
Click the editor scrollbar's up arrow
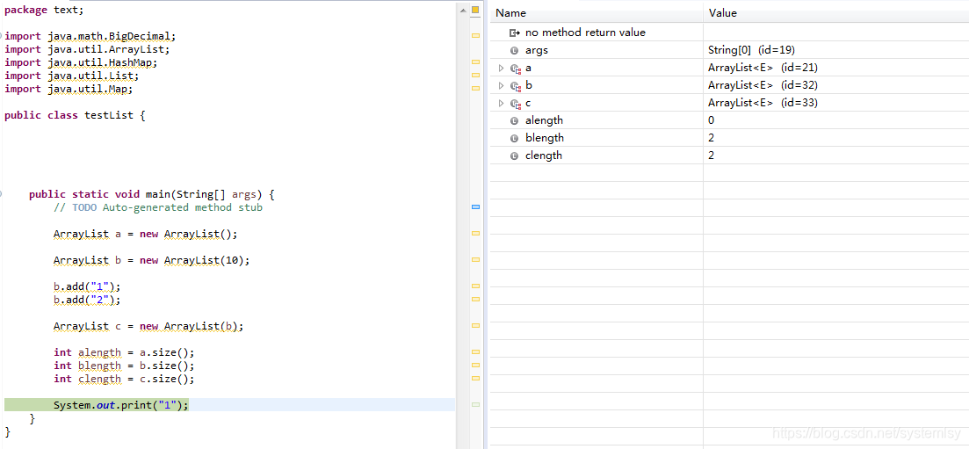(x=462, y=10)
